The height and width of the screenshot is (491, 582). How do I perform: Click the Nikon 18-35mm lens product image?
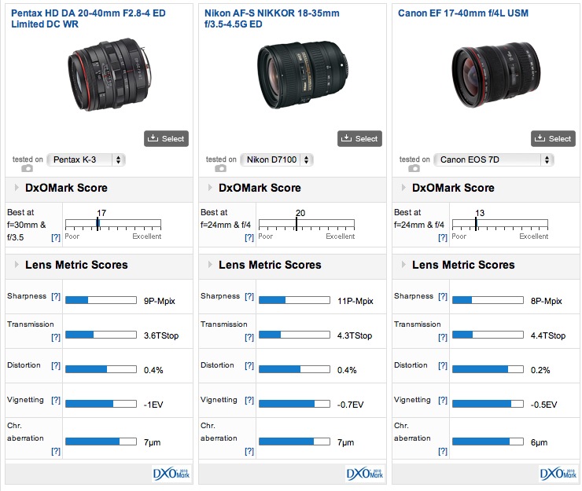[x=303, y=74]
